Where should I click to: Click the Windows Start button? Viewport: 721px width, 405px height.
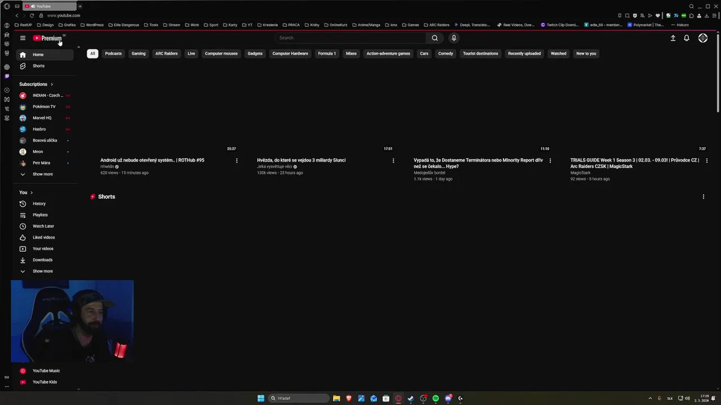point(261,398)
